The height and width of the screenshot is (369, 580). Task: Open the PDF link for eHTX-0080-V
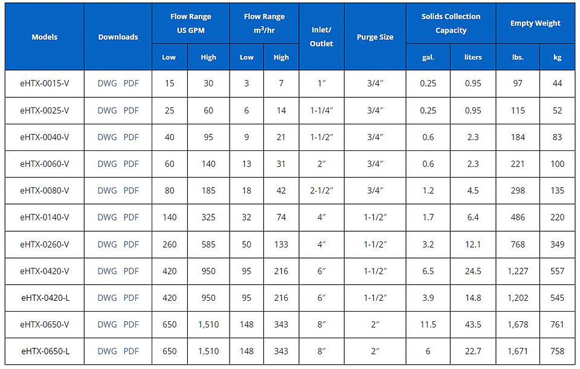pyautogui.click(x=131, y=190)
